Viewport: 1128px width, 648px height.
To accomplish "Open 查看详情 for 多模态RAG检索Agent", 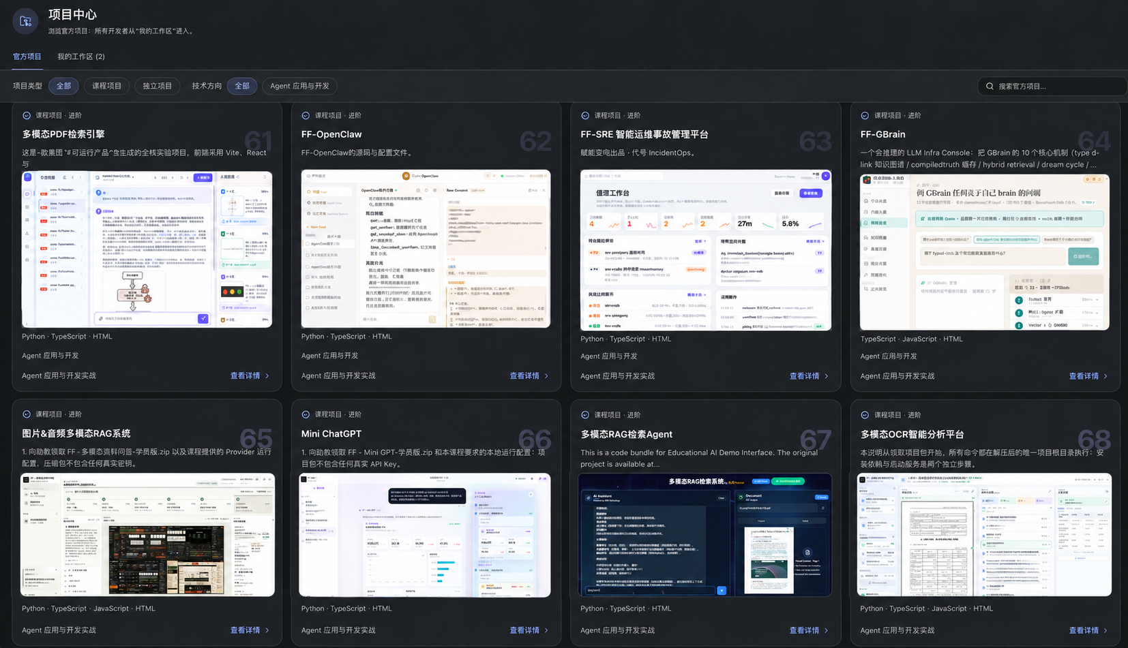I will pos(809,630).
